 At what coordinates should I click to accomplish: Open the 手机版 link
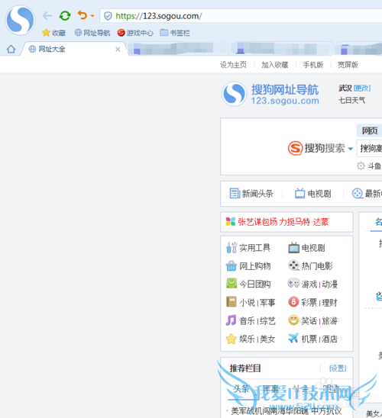[313, 65]
